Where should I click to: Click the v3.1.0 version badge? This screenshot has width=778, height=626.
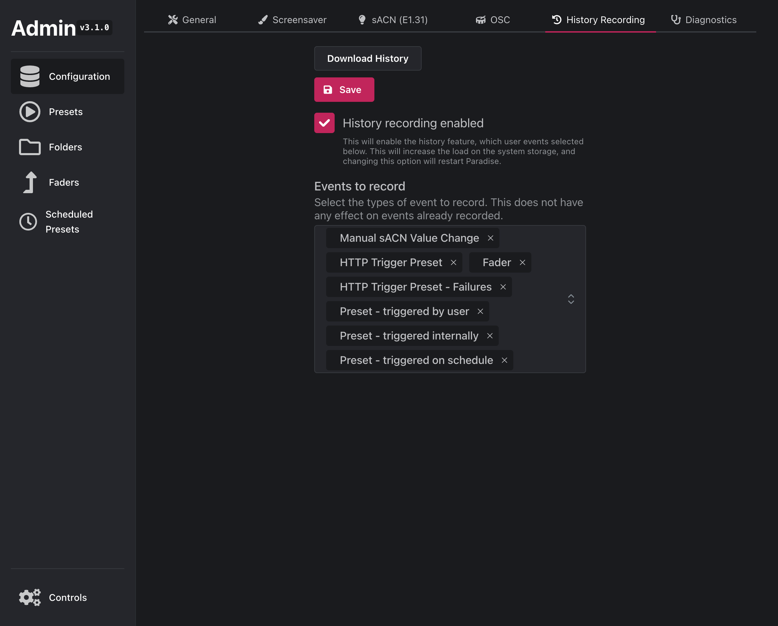[94, 27]
